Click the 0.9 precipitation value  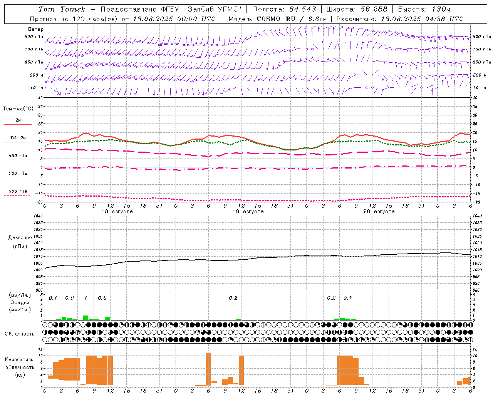(69, 298)
